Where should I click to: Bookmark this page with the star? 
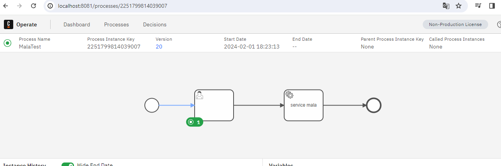click(459, 6)
